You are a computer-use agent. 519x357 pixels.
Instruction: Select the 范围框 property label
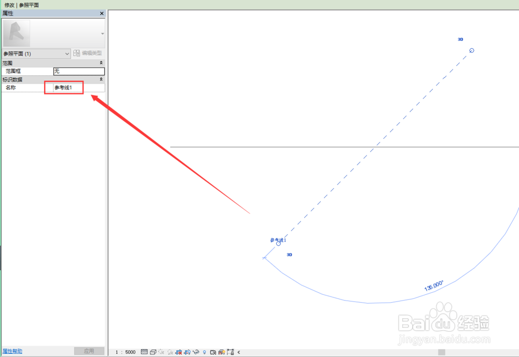pos(13,71)
